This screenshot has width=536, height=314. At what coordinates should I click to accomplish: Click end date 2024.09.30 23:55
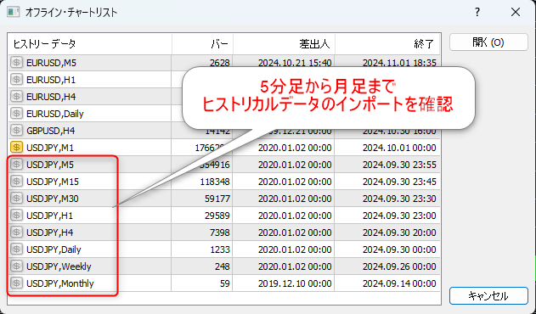click(x=399, y=165)
